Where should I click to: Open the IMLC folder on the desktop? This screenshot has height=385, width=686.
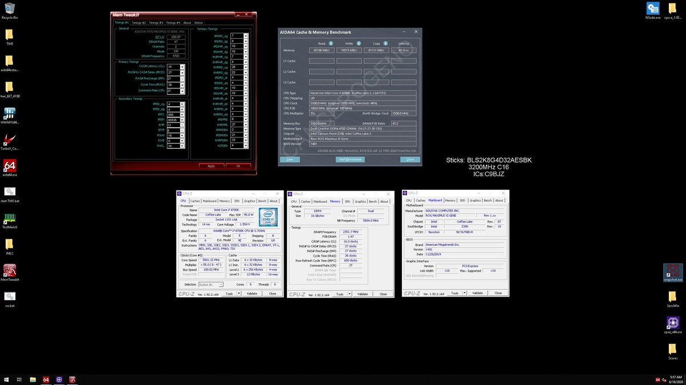coord(10,246)
